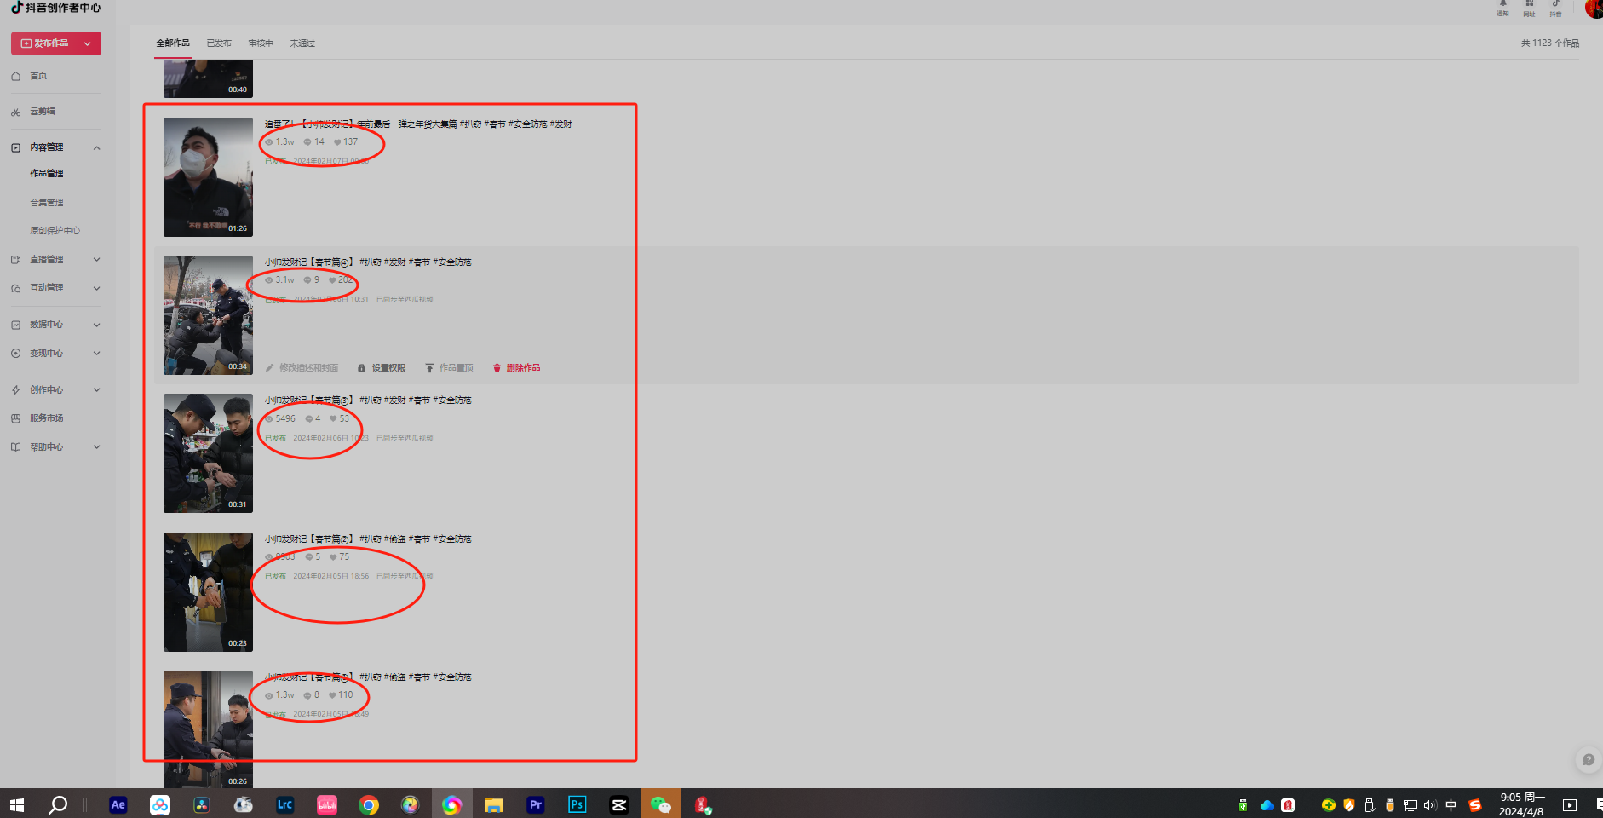Expand the 数据中心 section
Viewport: 1603px width, 818px height.
pyautogui.click(x=96, y=325)
